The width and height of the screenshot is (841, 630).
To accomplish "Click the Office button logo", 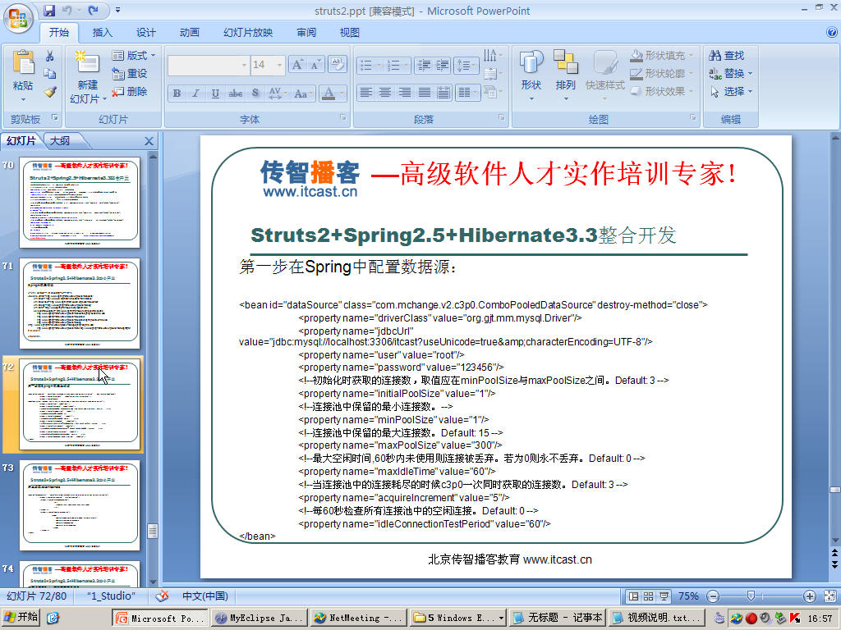I will (x=18, y=18).
